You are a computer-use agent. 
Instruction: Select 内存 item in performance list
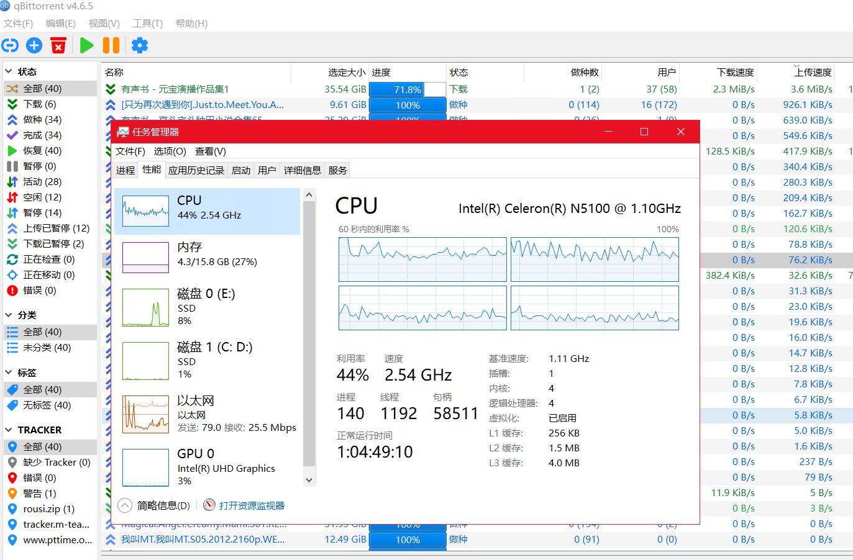pyautogui.click(x=208, y=257)
